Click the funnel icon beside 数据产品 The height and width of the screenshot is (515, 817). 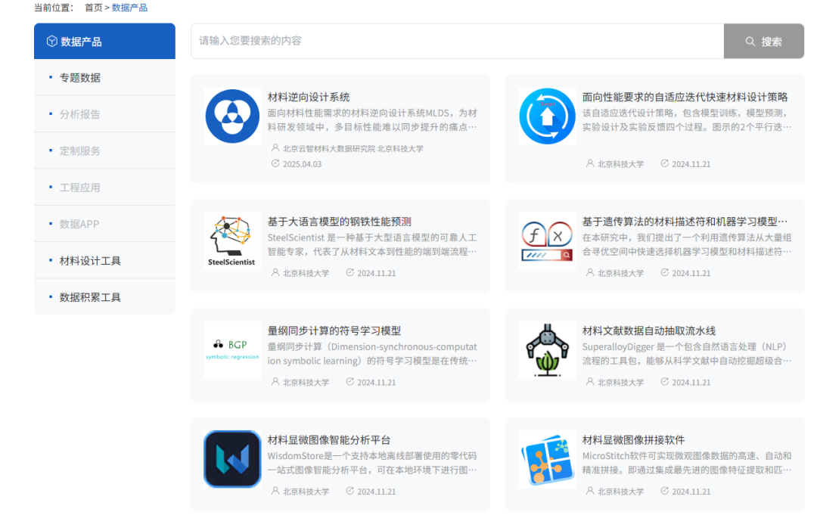pyautogui.click(x=51, y=41)
